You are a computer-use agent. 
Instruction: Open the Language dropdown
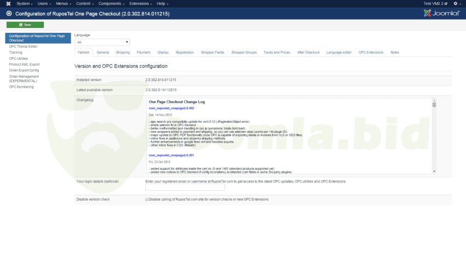tap(102, 42)
